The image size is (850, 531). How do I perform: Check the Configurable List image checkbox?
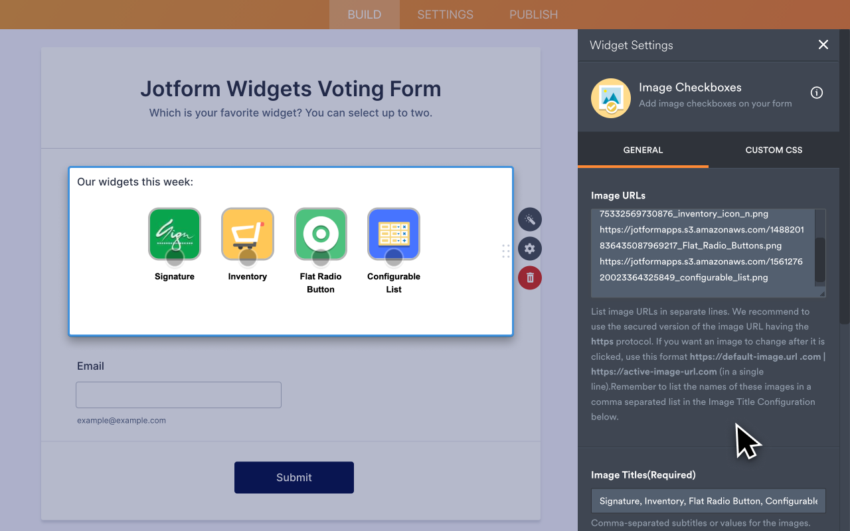coord(394,256)
